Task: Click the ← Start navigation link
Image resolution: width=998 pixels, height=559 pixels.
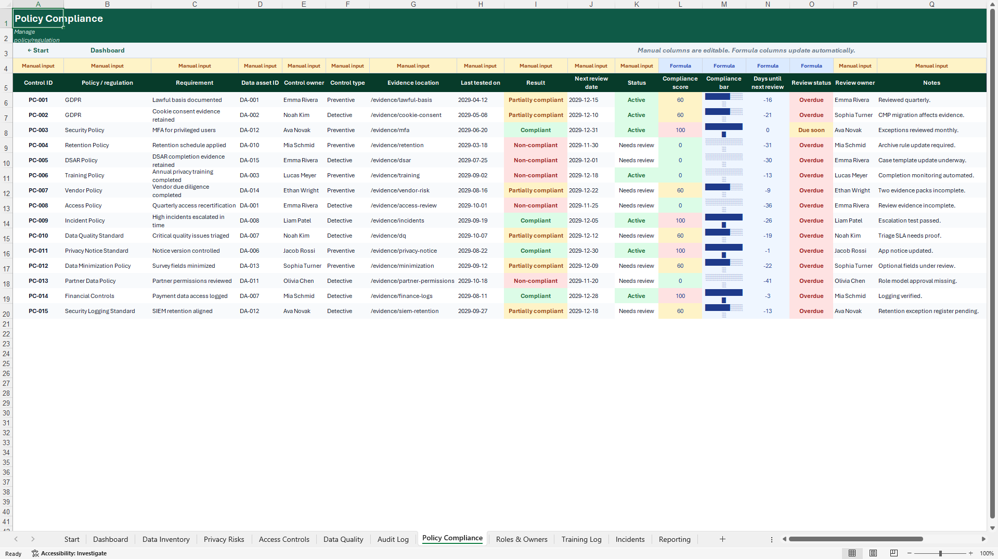Action: [x=38, y=50]
